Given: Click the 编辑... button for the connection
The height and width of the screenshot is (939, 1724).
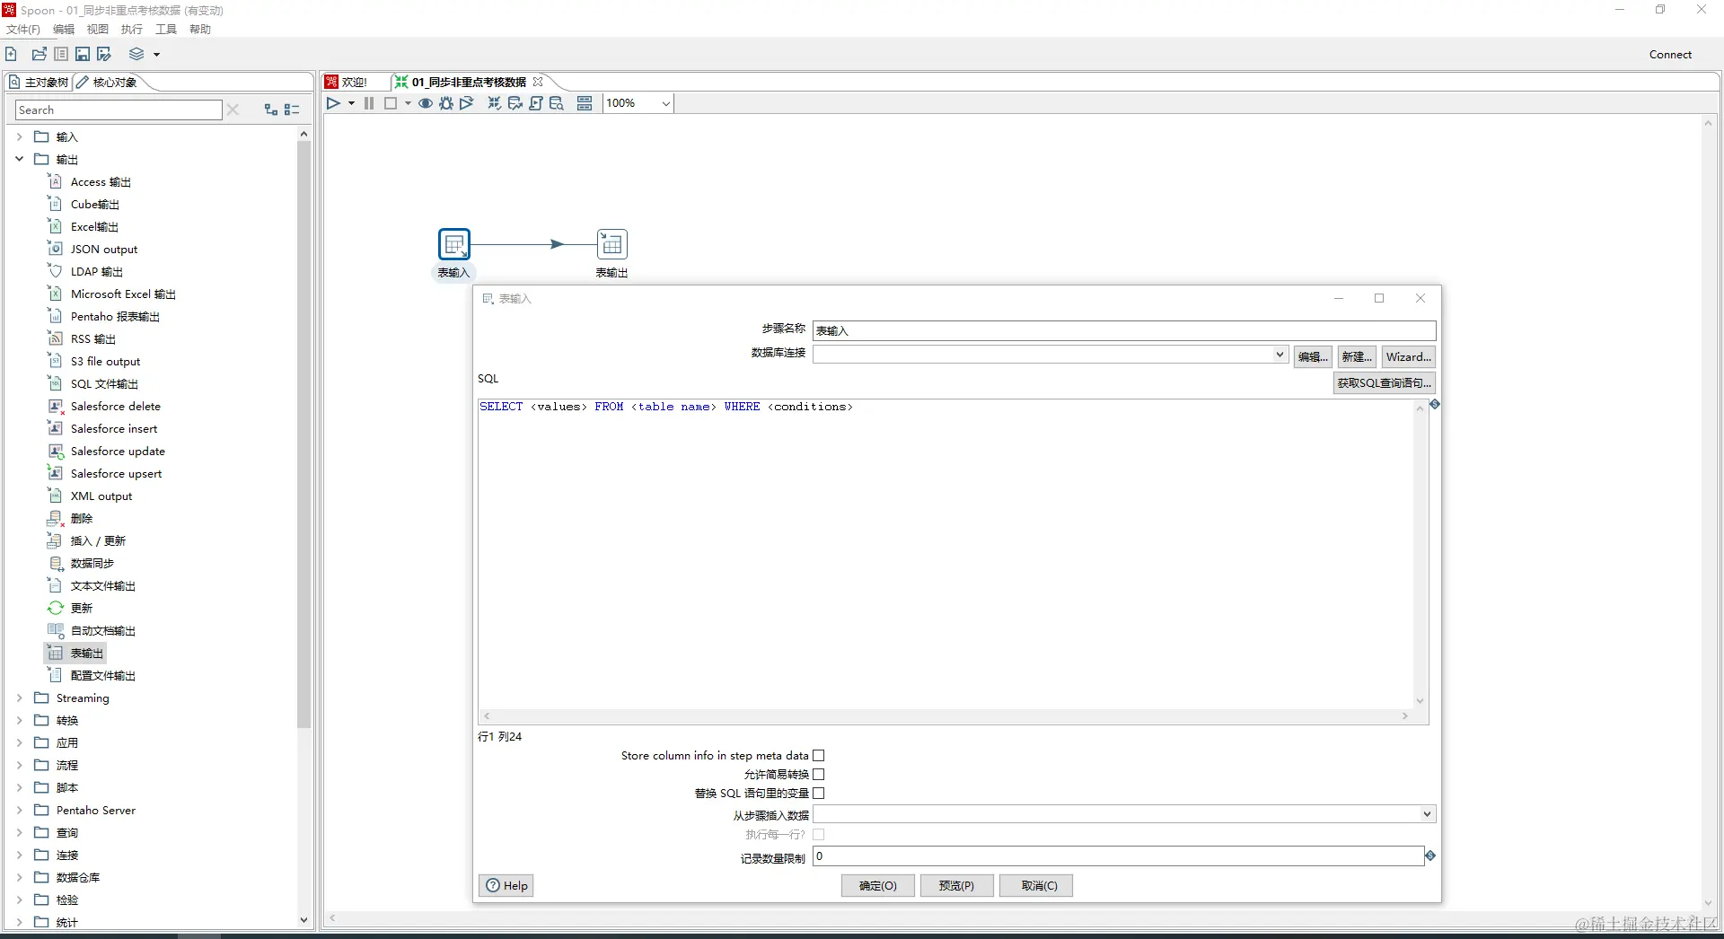Looking at the screenshot, I should (1313, 357).
